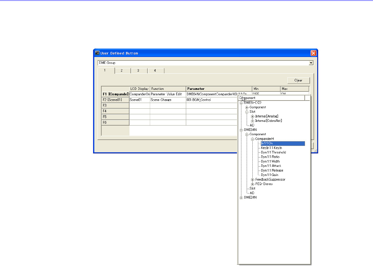This screenshot has height=268, width=373.
Task: Click the User Defined Button title icon
Action: [x=97, y=53]
